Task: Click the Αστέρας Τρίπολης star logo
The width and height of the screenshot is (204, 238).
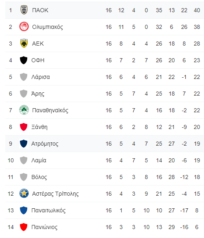Action: (x=24, y=193)
